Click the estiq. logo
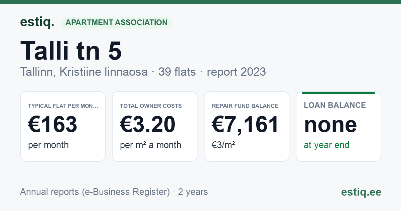Image resolution: width=401 pixels, height=211 pixels. click(x=37, y=22)
